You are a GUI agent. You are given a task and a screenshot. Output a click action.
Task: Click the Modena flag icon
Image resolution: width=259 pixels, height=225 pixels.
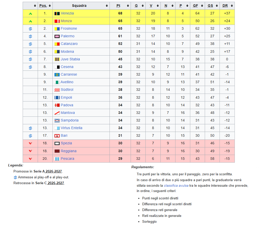(x=57, y=52)
